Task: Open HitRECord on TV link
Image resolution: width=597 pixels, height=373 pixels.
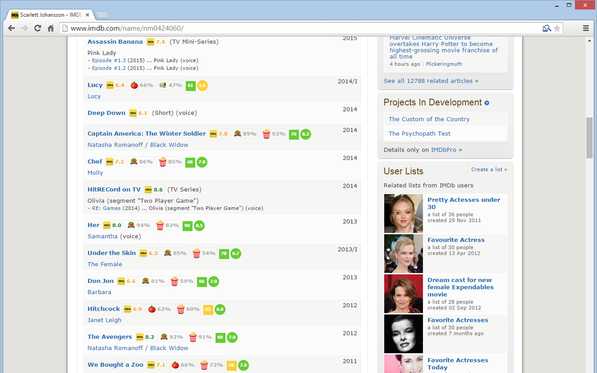Action: pyautogui.click(x=114, y=189)
